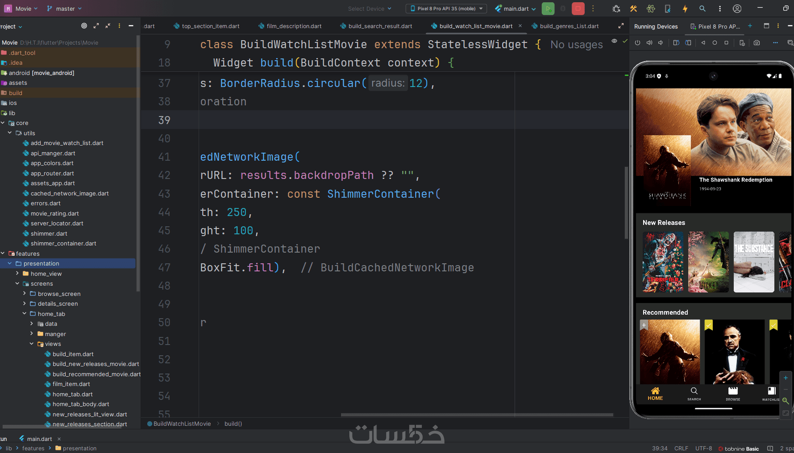Image resolution: width=794 pixels, height=453 pixels.
Task: Click the emulator Overview square button
Action: [x=726, y=42]
